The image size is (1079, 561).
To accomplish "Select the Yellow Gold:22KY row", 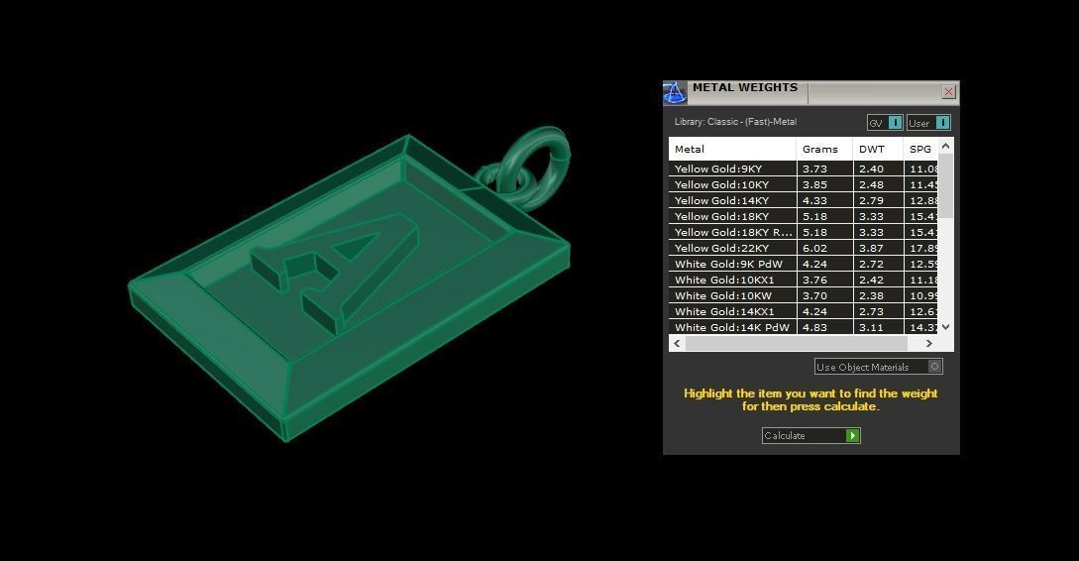I will (x=803, y=248).
